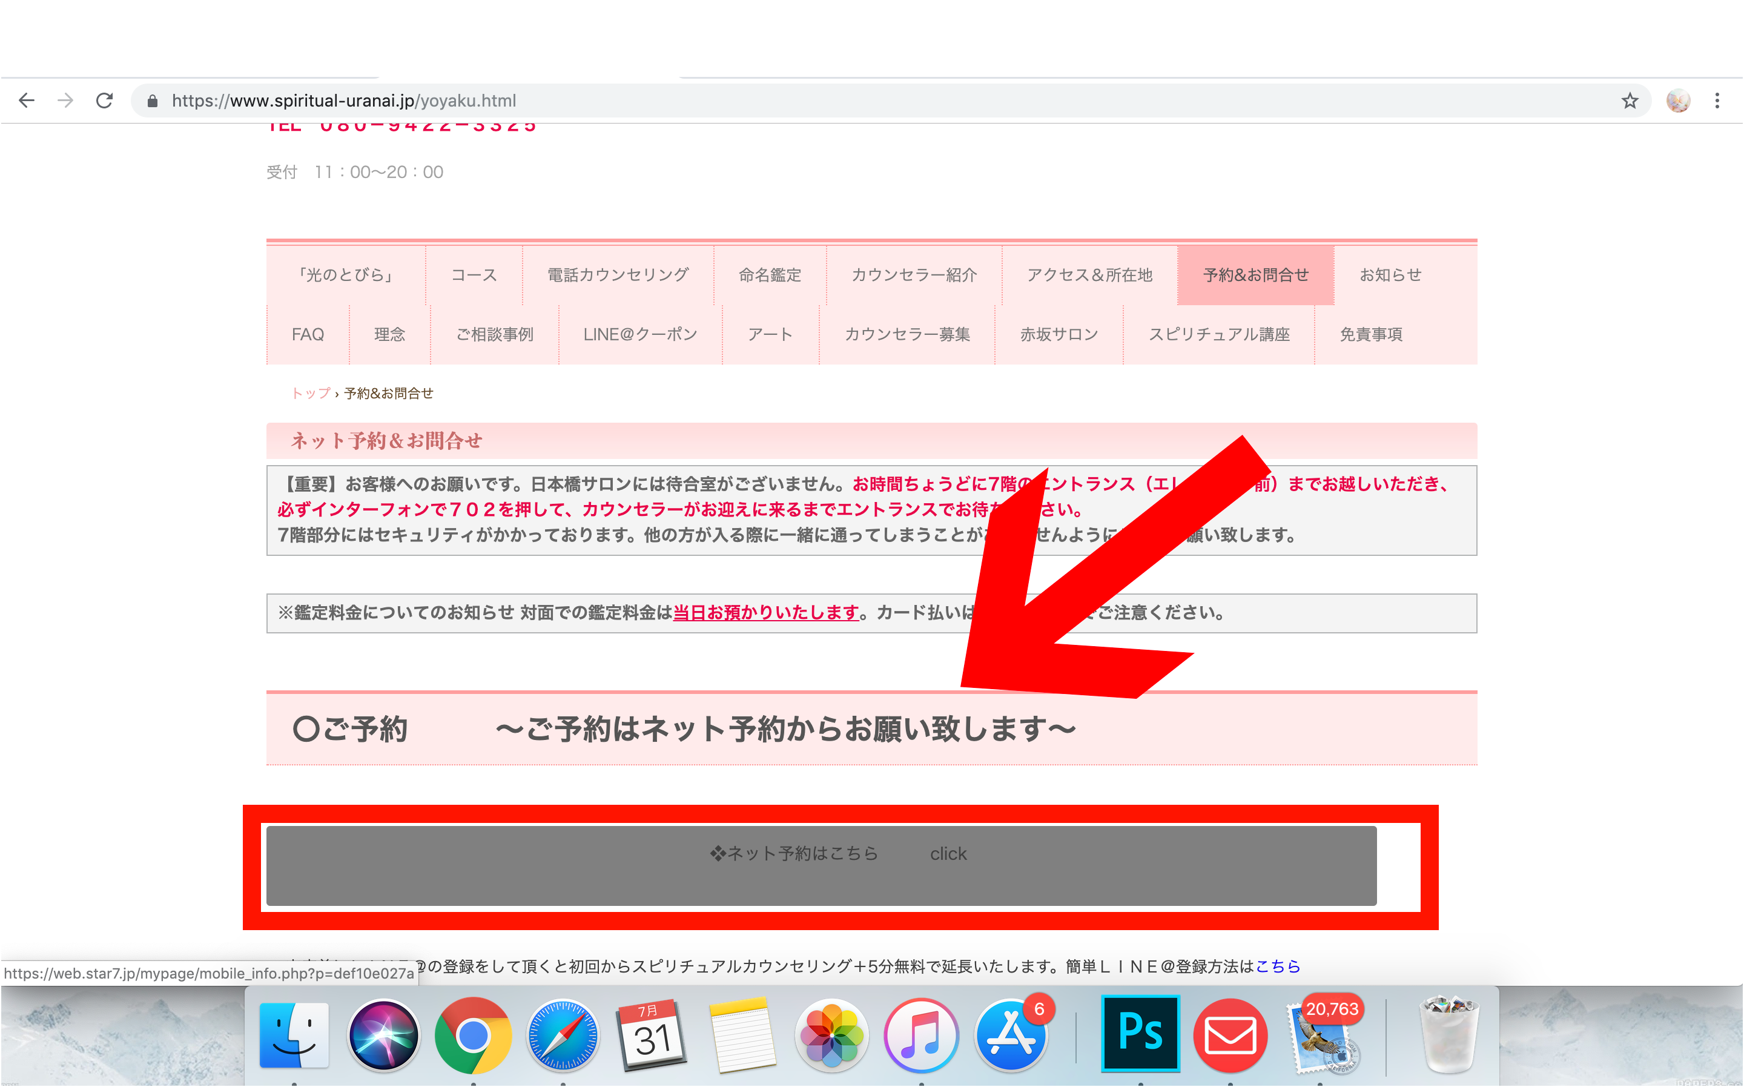The width and height of the screenshot is (1744, 1090).
Task: Open Google Chrome in the dock
Action: pyautogui.click(x=473, y=1035)
